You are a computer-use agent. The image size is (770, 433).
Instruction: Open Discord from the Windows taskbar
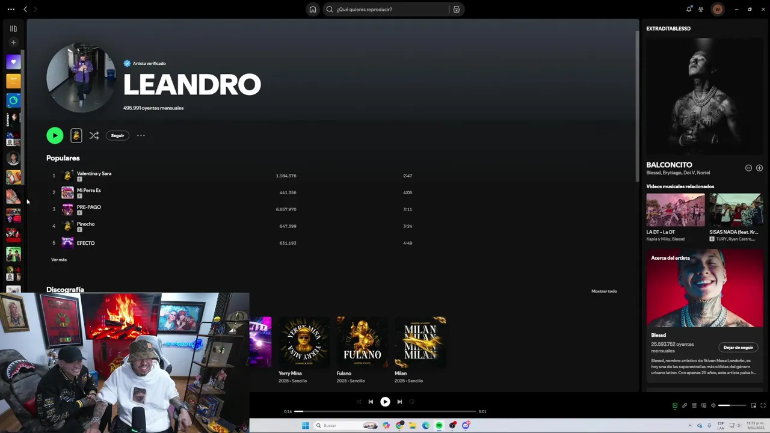pyautogui.click(x=466, y=426)
